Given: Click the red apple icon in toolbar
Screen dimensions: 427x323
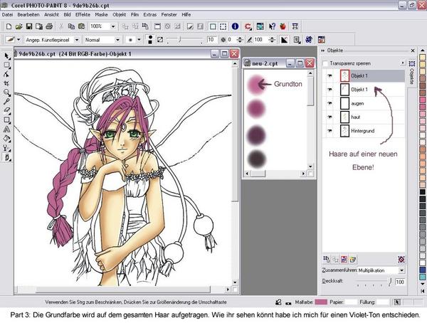Looking at the screenshot, I should pos(283,26).
